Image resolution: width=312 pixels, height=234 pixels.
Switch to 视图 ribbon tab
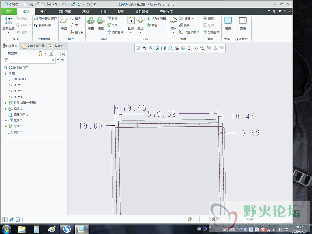[121, 12]
